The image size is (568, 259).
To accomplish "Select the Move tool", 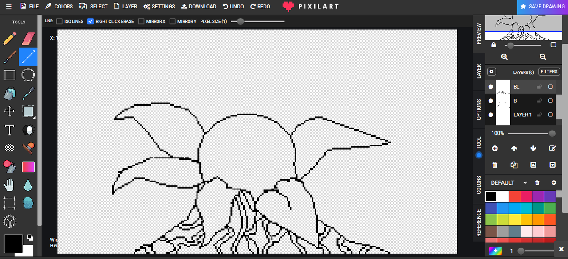I will (x=9, y=111).
